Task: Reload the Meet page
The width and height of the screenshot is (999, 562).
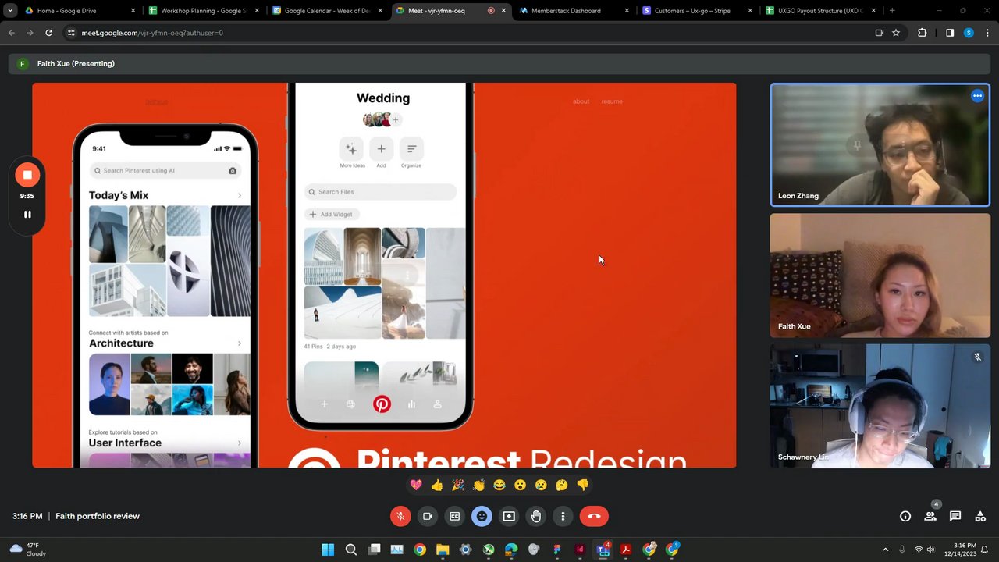Action: (x=48, y=33)
